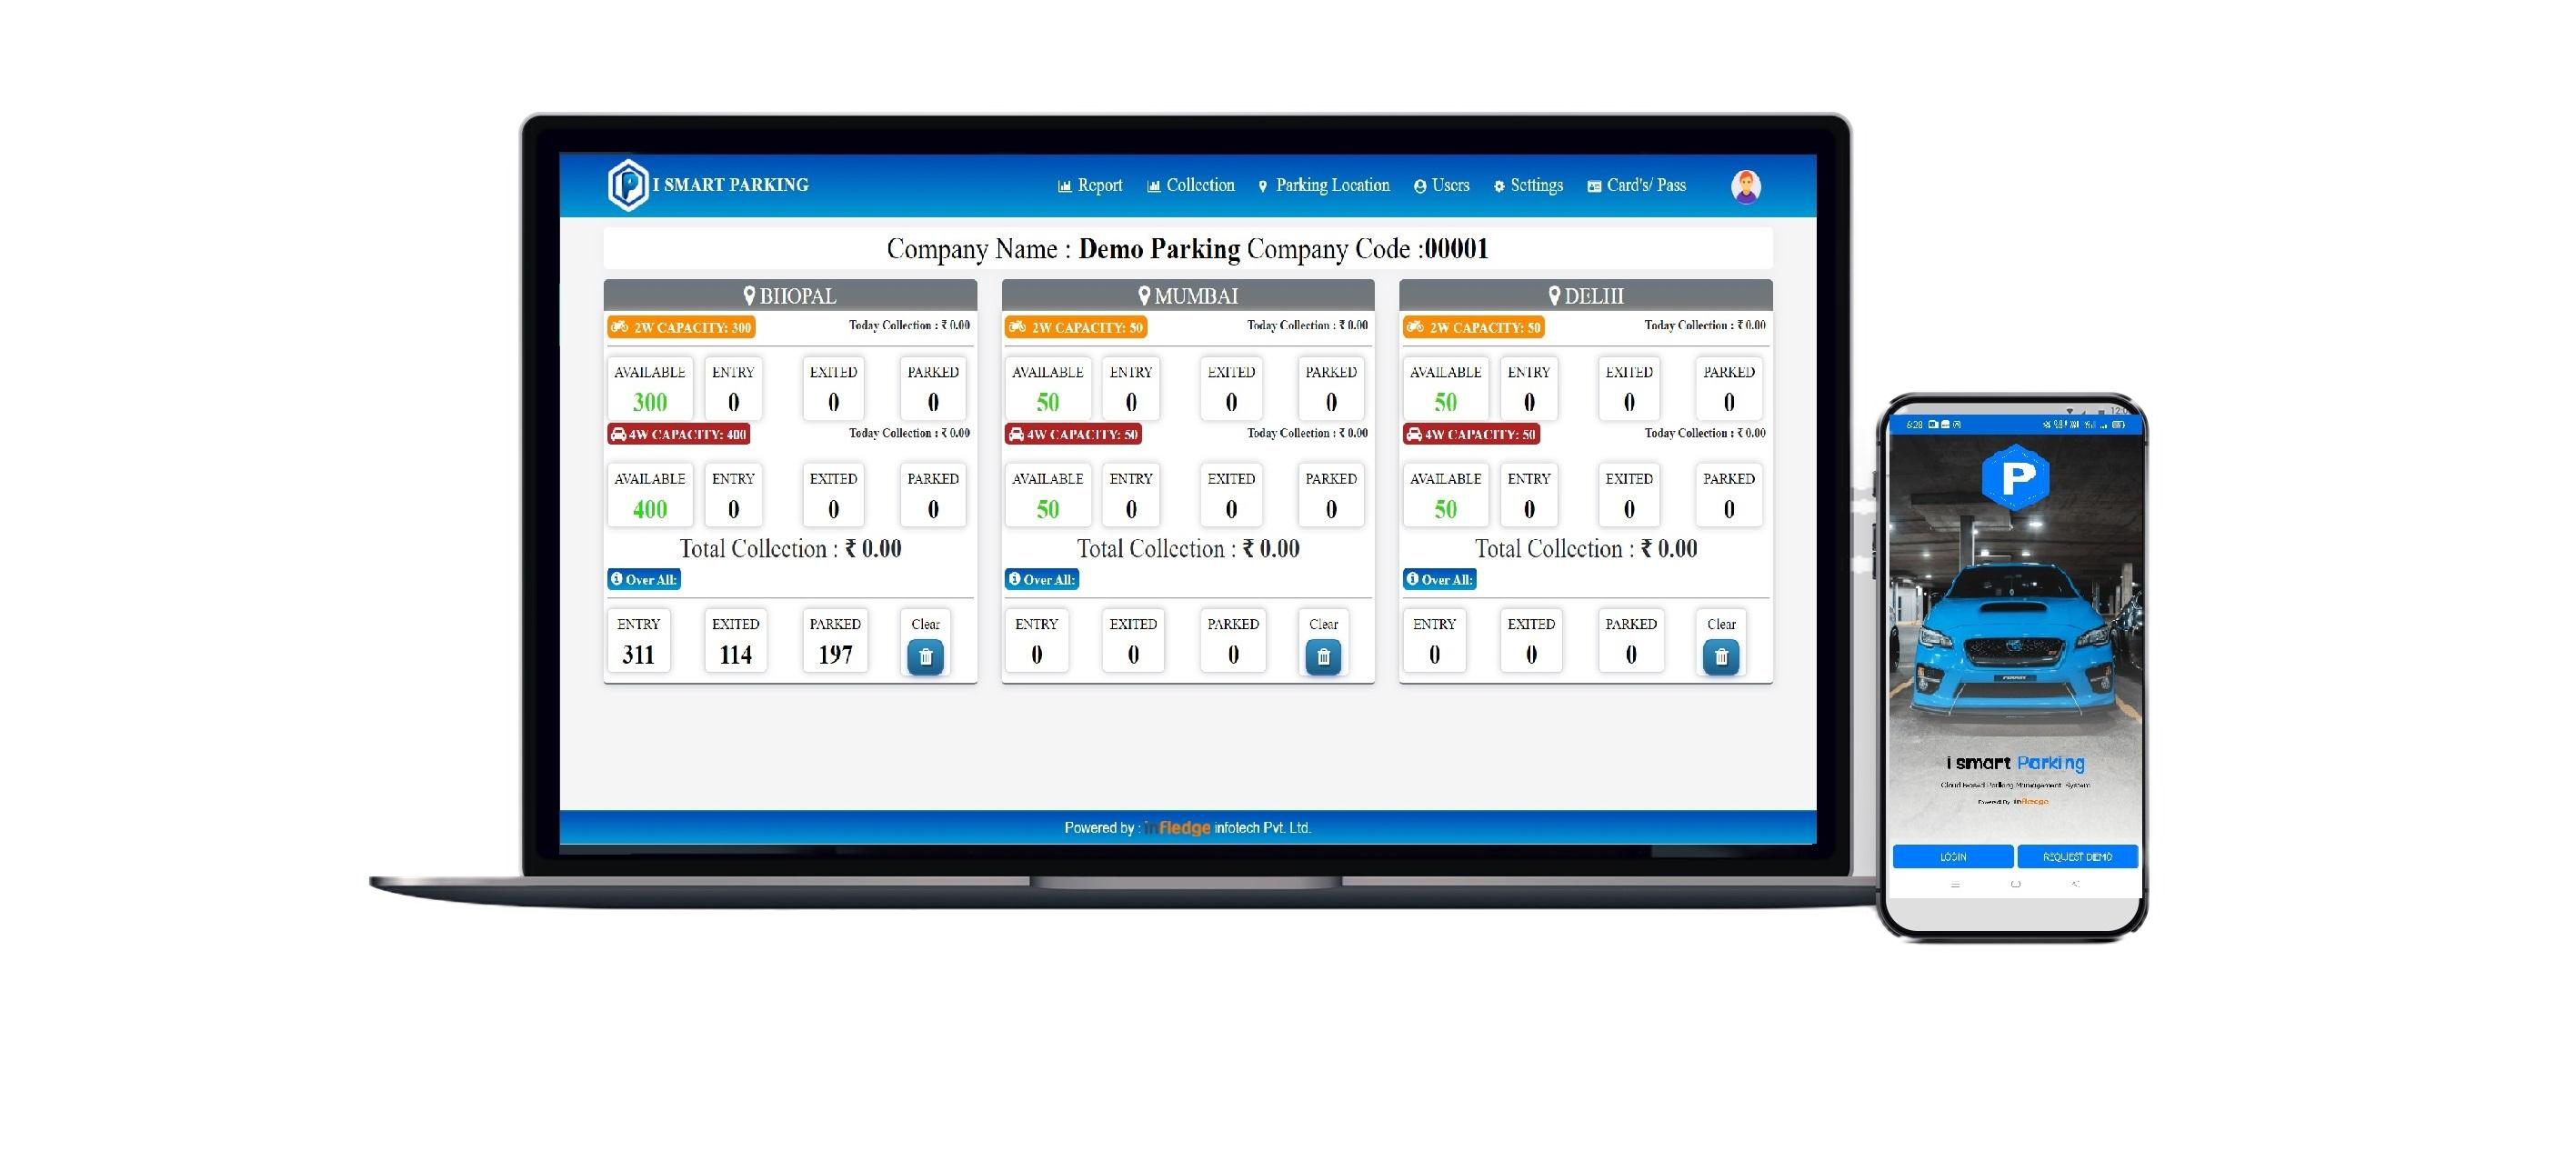The image size is (2576, 1161).
Task: Select the Parking Location pin icon
Action: click(1262, 184)
